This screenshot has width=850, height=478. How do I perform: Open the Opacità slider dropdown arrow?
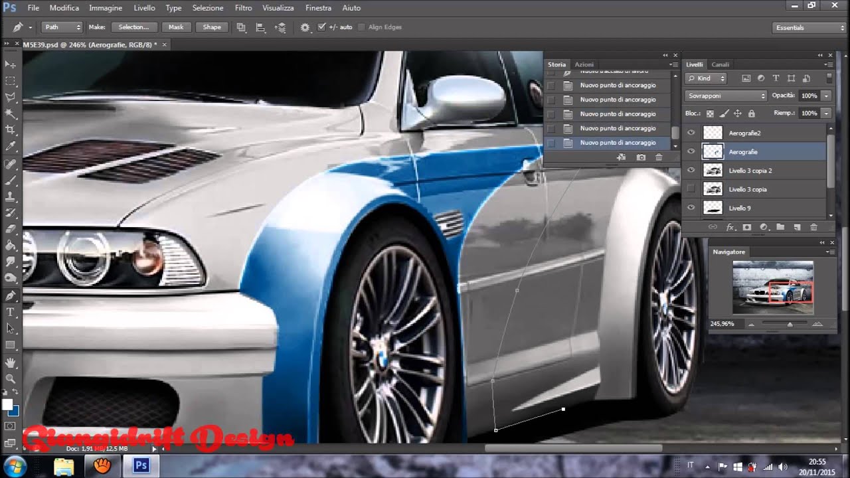click(x=826, y=96)
